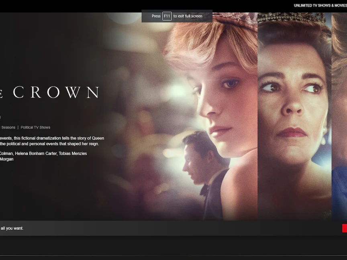
Task: Click the portrait of the woman wearing a crown
Action: 294,112
